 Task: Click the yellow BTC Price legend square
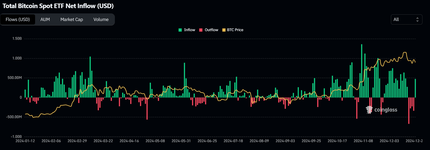click(224, 30)
